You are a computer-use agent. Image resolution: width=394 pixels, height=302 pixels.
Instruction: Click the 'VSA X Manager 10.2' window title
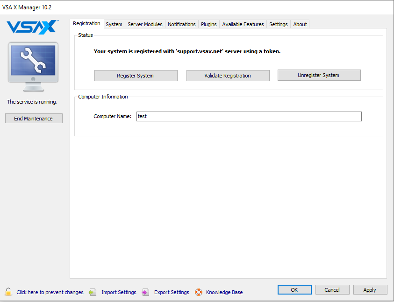(27, 7)
